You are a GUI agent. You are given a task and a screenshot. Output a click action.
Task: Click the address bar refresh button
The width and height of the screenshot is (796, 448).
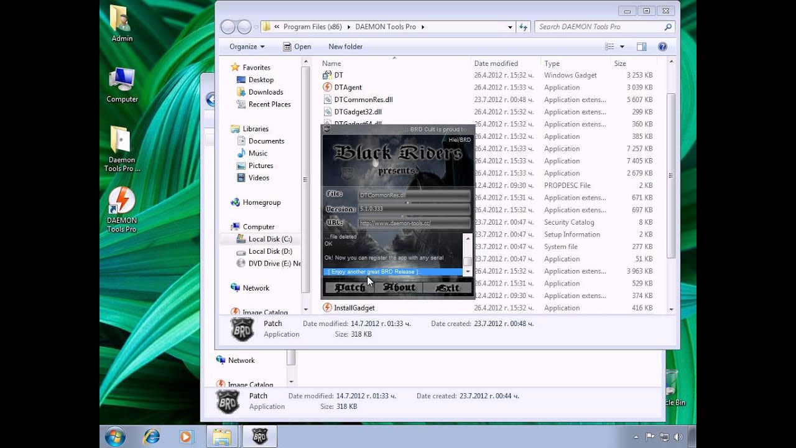[524, 27]
